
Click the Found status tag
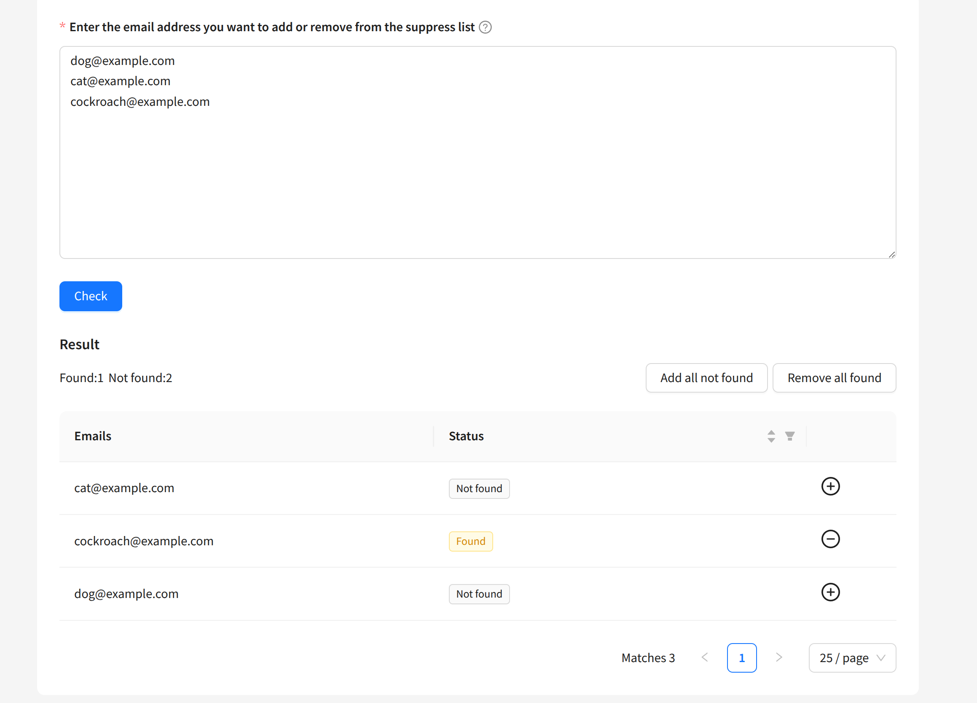[470, 541]
